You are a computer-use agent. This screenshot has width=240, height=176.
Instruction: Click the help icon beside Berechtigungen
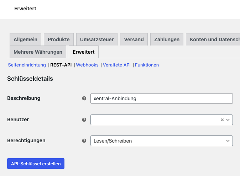click(84, 141)
